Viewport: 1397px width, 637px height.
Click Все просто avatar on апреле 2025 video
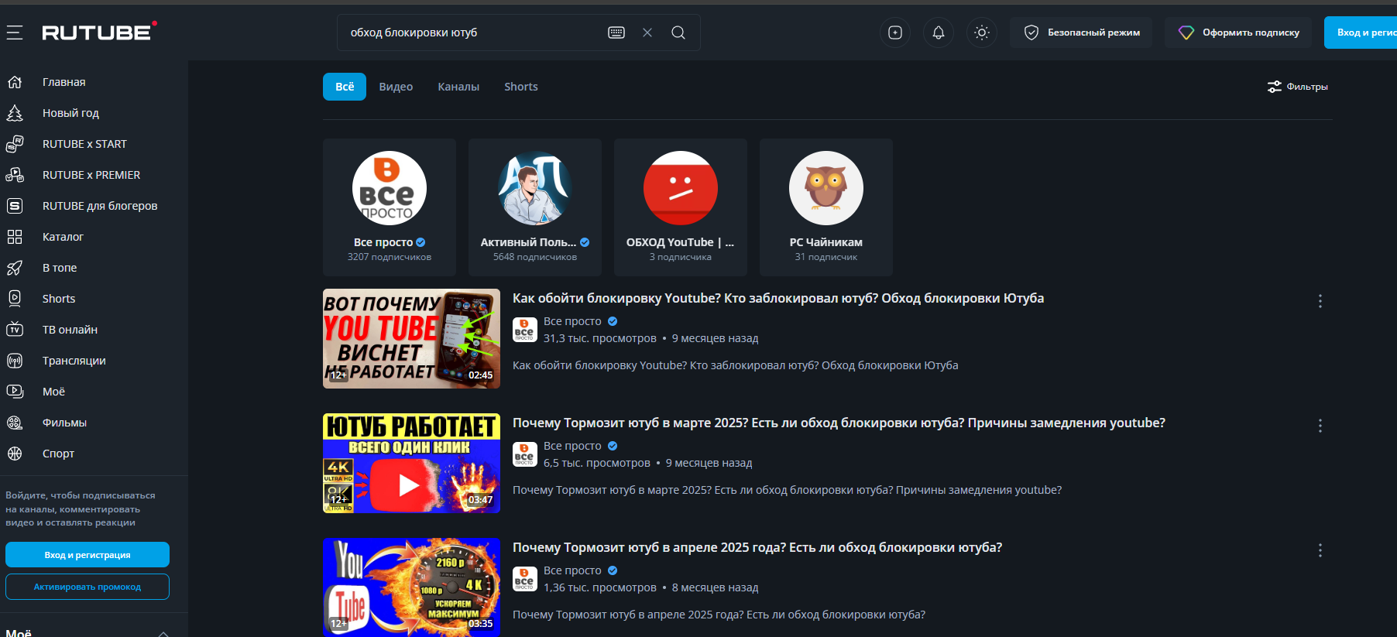click(525, 579)
